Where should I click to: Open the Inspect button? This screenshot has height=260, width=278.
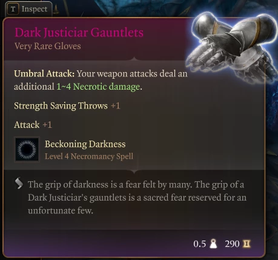coord(28,9)
